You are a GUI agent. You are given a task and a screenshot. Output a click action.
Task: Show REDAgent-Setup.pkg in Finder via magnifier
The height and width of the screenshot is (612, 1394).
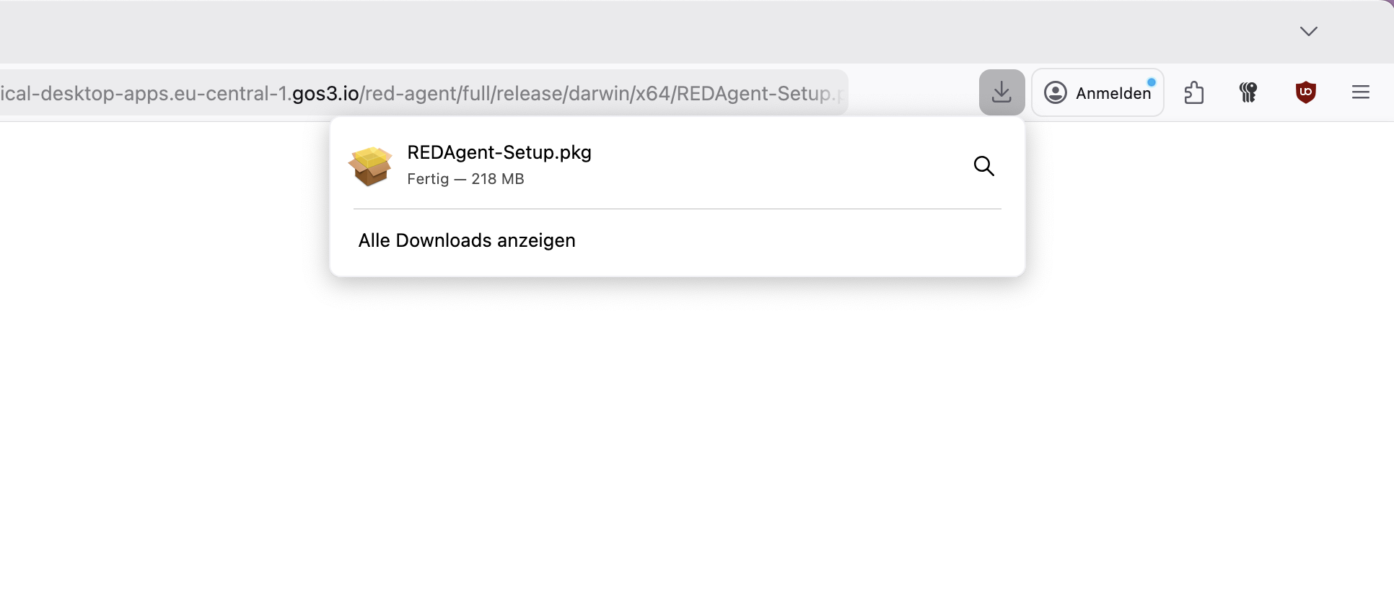click(x=983, y=166)
